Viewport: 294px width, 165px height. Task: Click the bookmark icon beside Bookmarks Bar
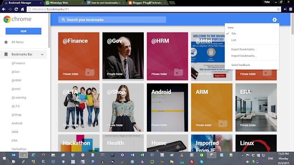(x=6, y=54)
